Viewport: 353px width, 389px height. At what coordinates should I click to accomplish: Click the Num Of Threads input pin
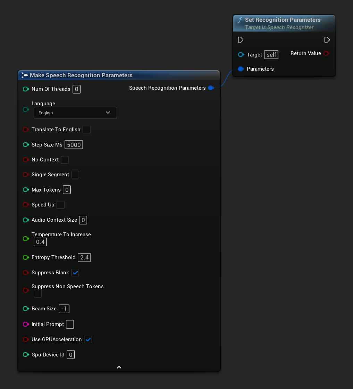point(26,89)
